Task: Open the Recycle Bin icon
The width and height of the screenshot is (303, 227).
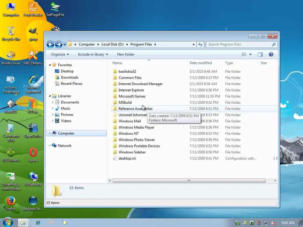Action: [11, 34]
